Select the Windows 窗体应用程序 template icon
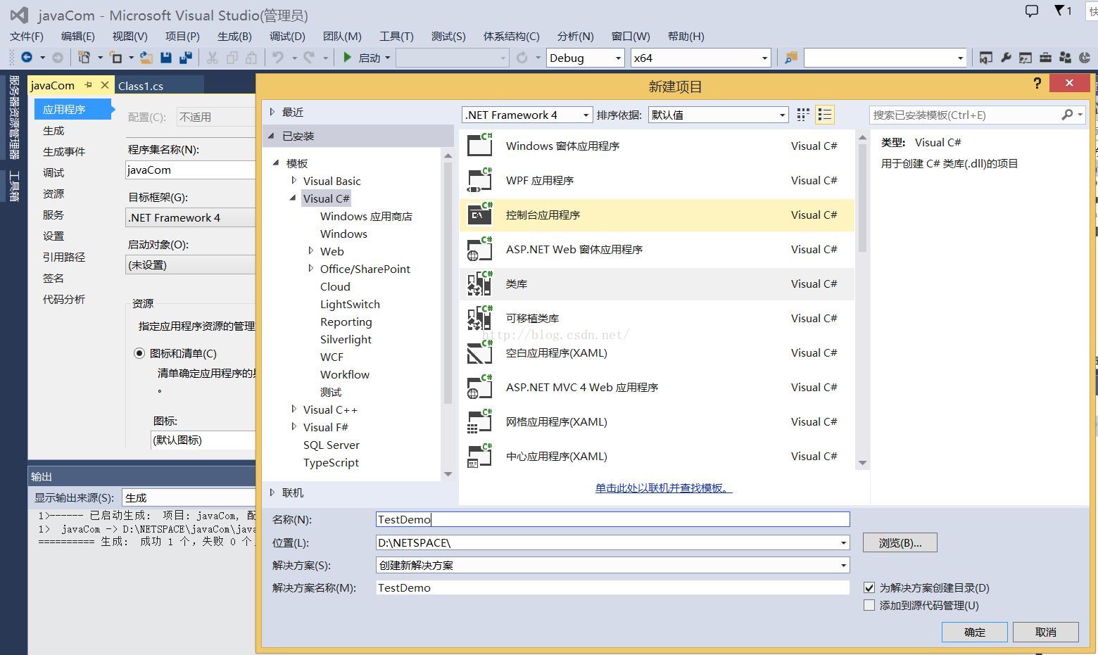This screenshot has width=1098, height=655. tap(480, 146)
